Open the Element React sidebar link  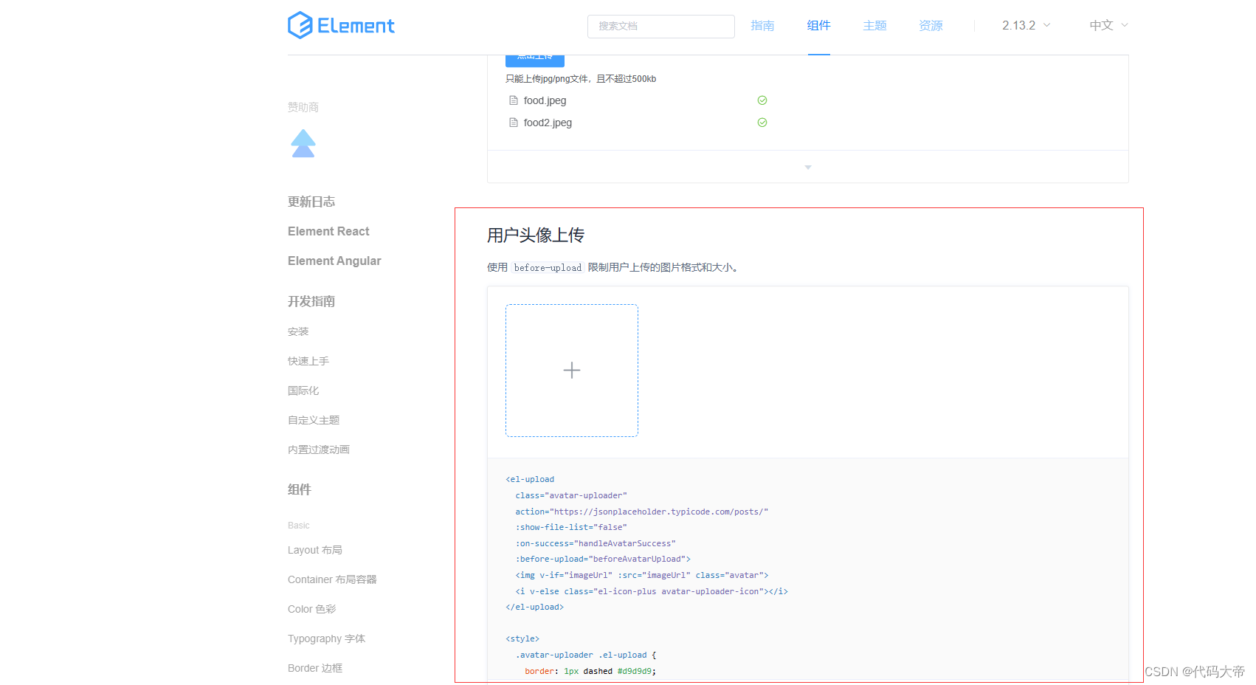pos(328,231)
